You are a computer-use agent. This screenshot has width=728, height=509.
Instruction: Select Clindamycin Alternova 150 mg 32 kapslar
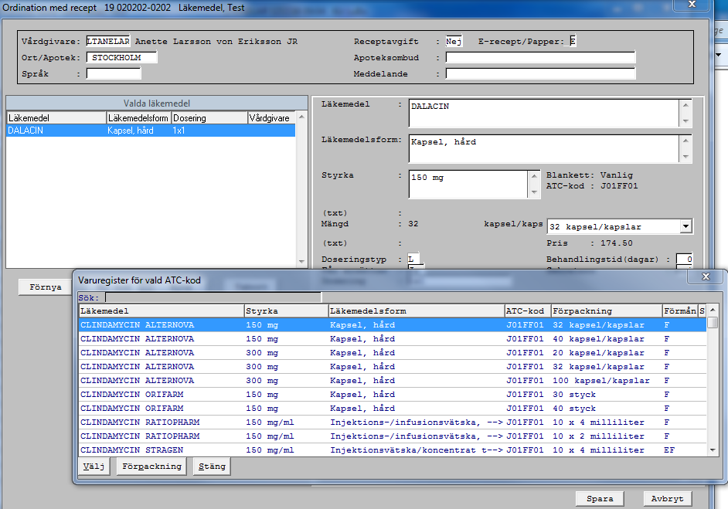click(x=393, y=325)
